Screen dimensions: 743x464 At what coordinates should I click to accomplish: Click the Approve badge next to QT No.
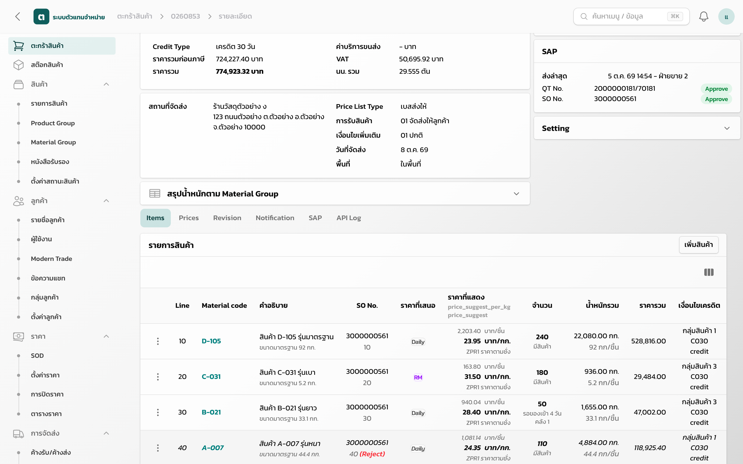(x=716, y=89)
